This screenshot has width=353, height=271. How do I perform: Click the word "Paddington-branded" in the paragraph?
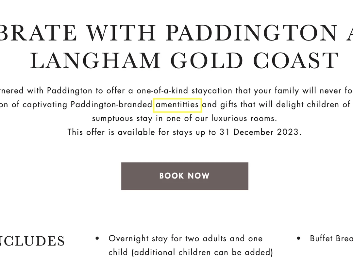[x=111, y=105]
